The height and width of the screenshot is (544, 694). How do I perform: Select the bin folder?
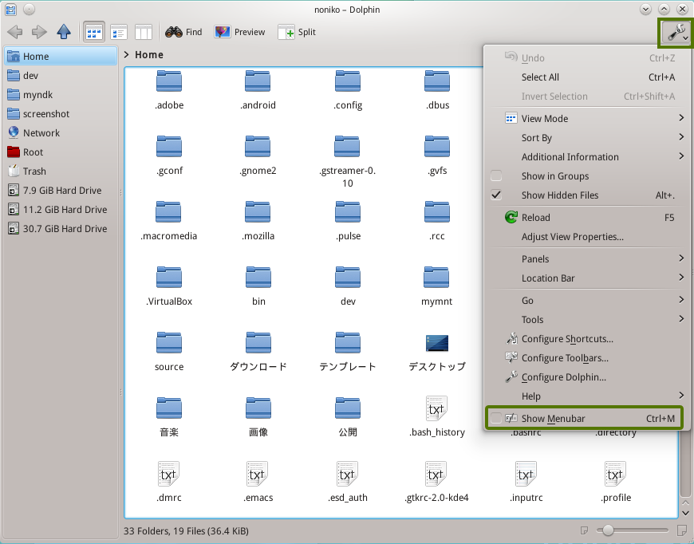tap(258, 286)
